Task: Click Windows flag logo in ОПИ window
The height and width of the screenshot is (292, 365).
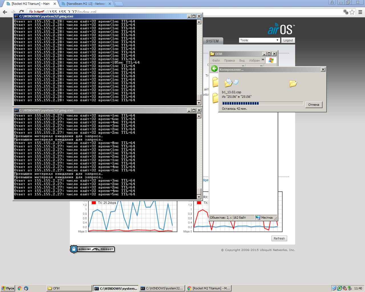Action: (x=271, y=60)
